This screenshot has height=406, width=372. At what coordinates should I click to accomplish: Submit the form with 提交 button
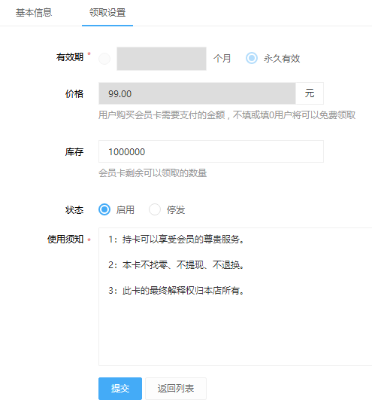tap(120, 389)
